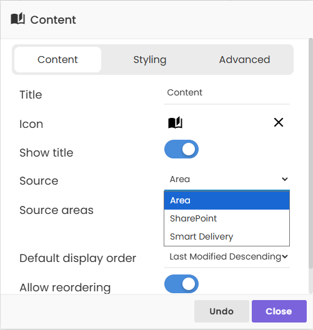Open the Default display order dropdown
This screenshot has height=330, width=313.
coord(227,257)
